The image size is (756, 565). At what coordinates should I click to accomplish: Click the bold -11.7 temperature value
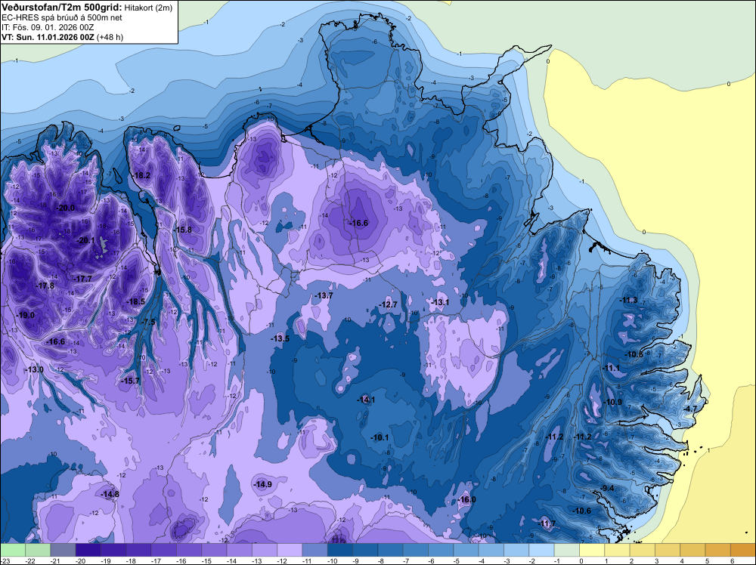tap(547, 523)
